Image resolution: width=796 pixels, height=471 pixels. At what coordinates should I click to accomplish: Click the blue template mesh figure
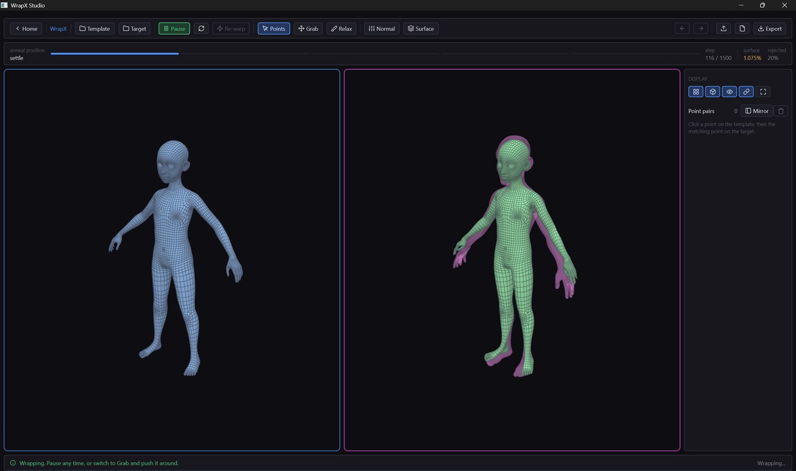coord(176,257)
